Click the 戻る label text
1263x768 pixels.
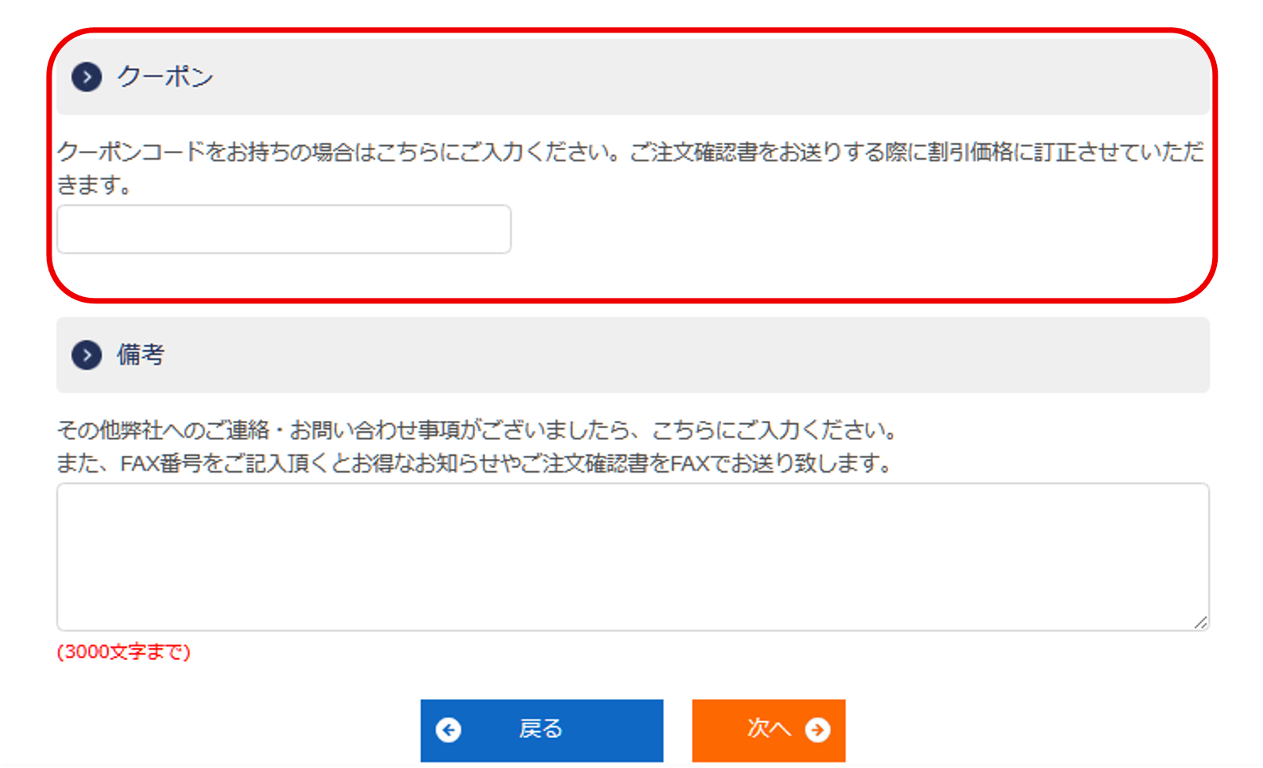tap(541, 729)
